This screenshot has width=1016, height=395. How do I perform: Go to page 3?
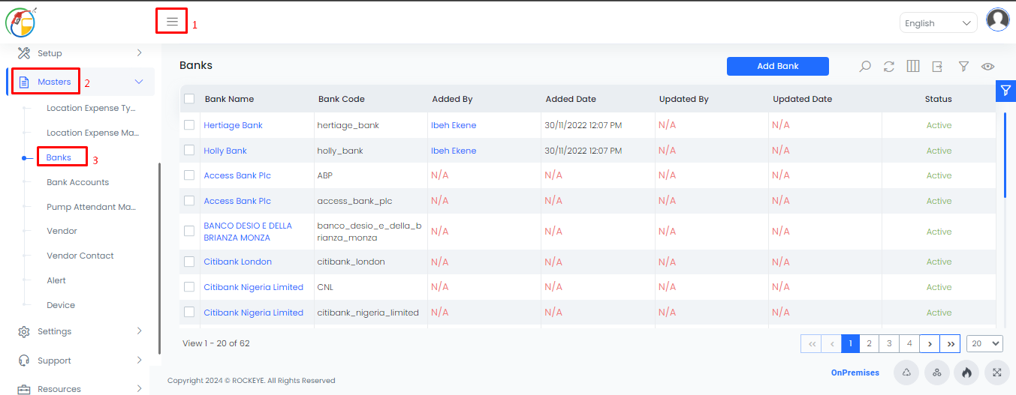click(889, 343)
